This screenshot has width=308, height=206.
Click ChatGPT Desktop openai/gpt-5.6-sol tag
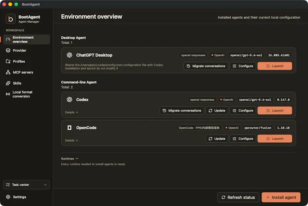(x=246, y=55)
